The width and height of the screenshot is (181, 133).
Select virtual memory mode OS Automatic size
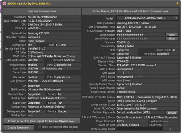coord(52,69)
